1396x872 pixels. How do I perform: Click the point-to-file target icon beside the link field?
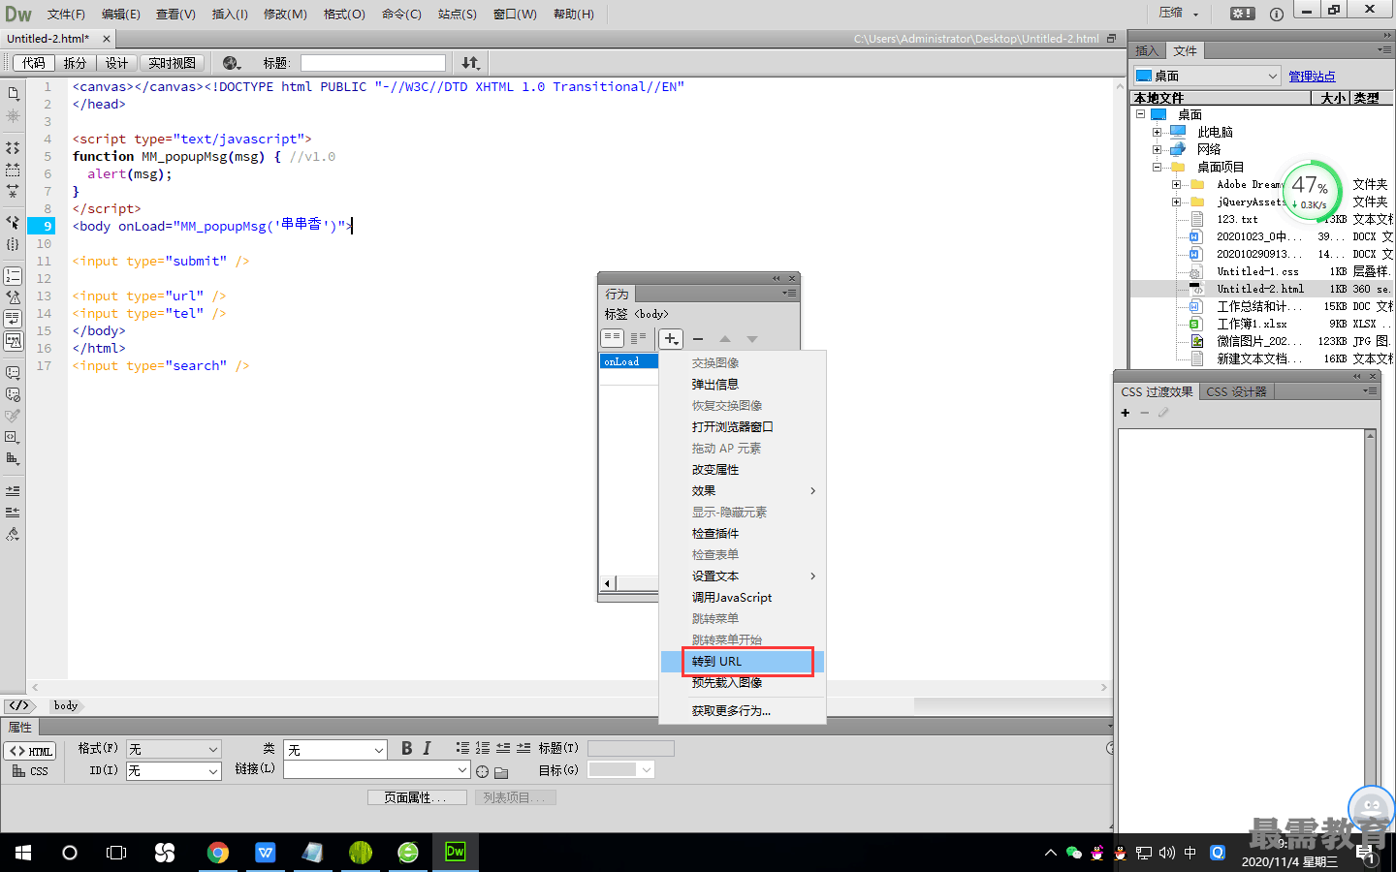482,771
